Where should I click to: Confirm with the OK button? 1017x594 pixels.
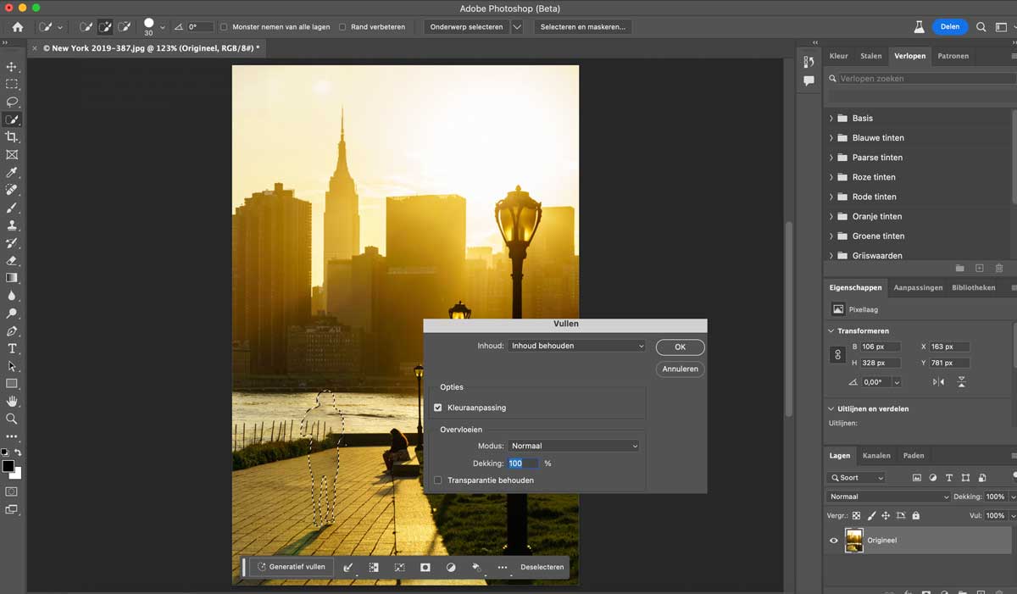(678, 347)
